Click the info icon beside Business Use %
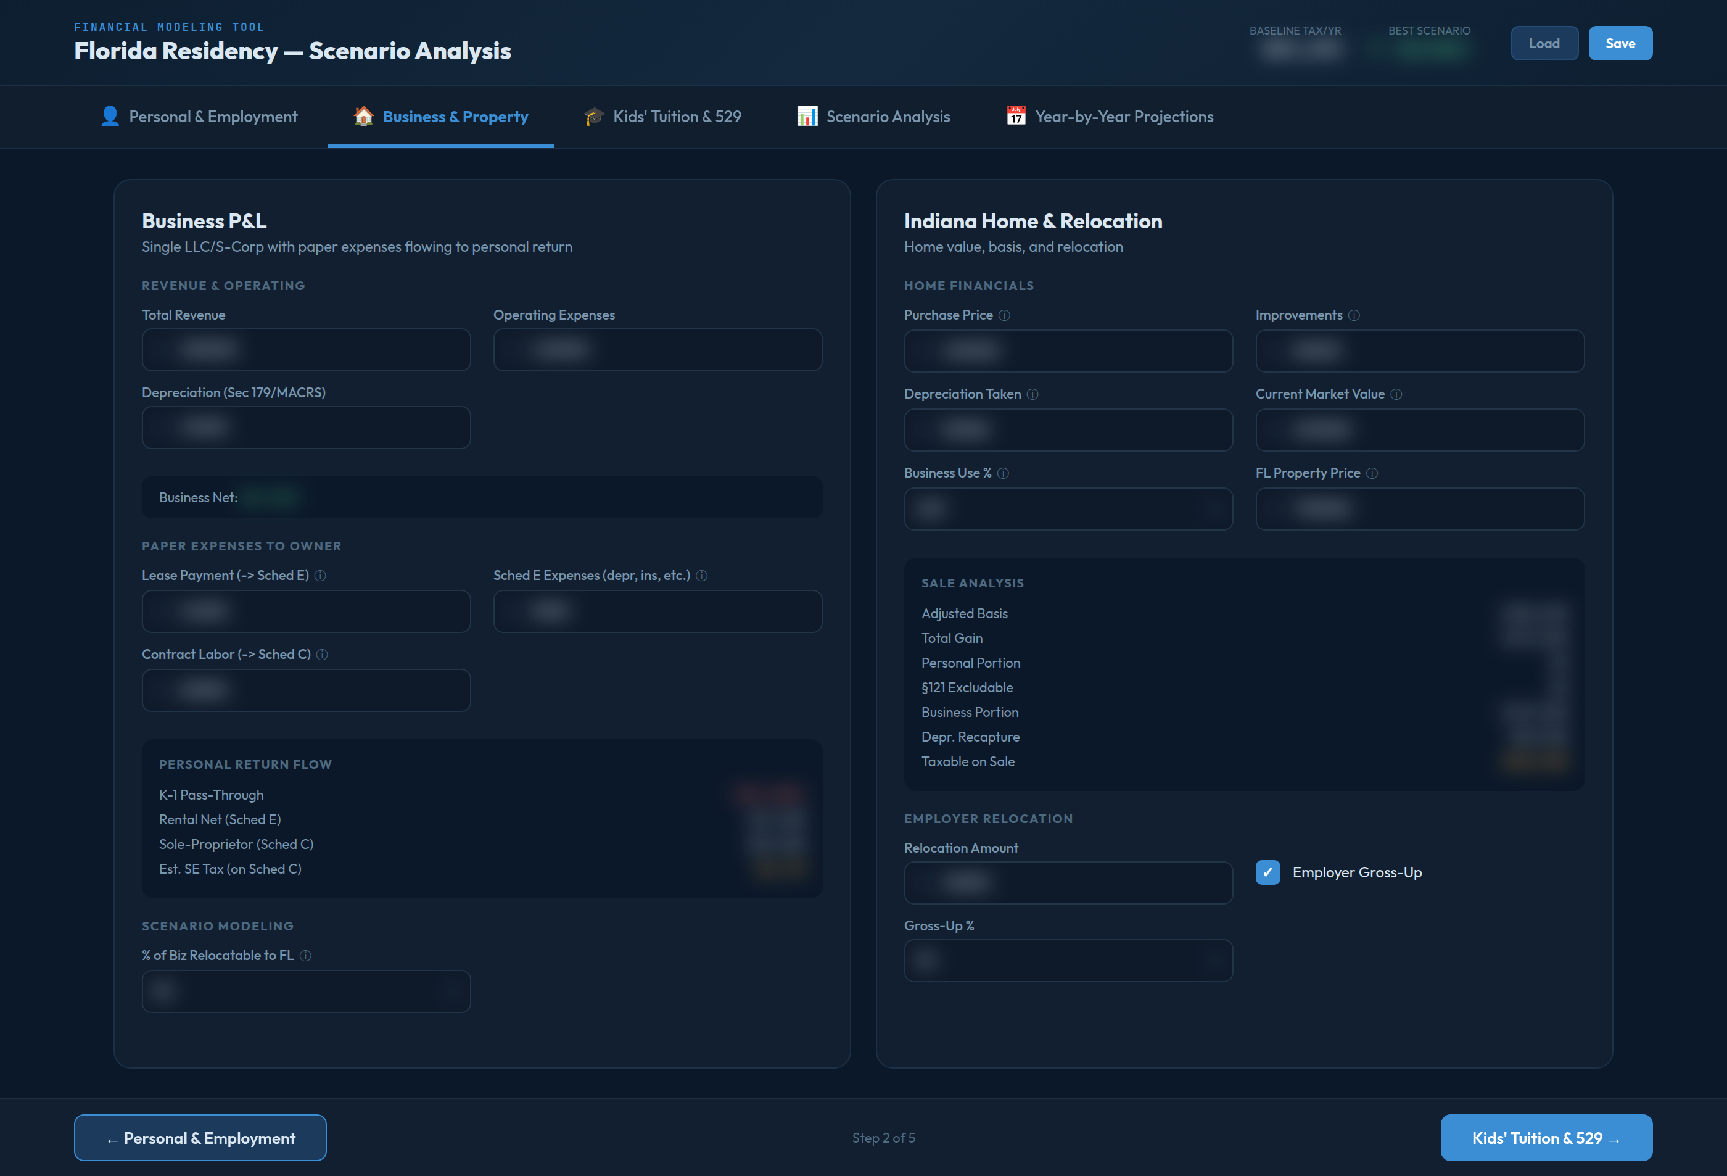1727x1176 pixels. click(x=1004, y=473)
